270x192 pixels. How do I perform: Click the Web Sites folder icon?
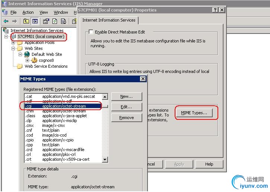(20, 48)
